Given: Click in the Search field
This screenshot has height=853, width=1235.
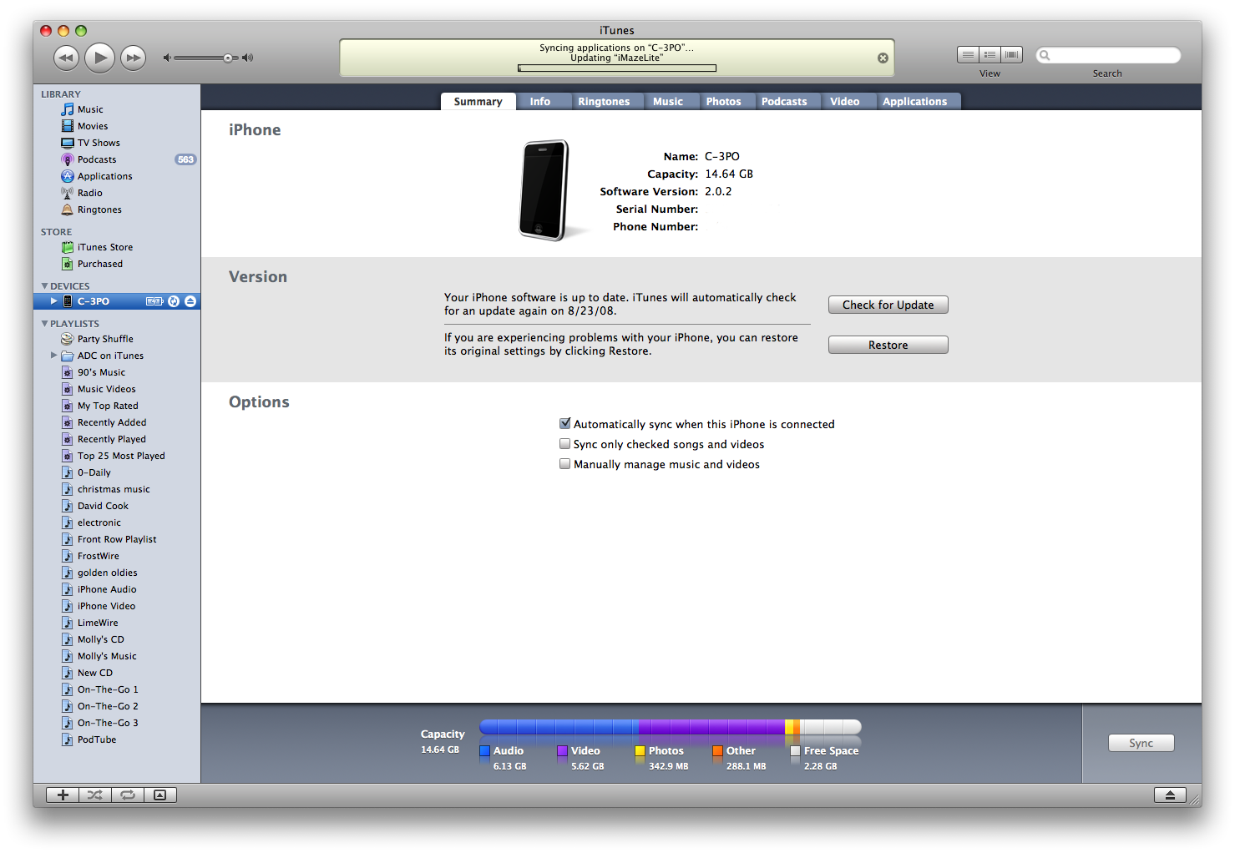Looking at the screenshot, I should click(1108, 55).
